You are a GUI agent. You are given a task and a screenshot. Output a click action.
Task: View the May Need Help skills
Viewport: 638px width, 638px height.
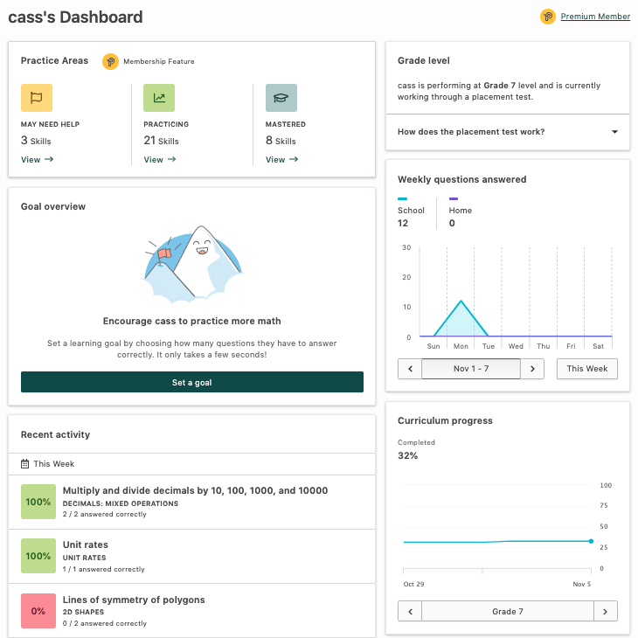[37, 160]
